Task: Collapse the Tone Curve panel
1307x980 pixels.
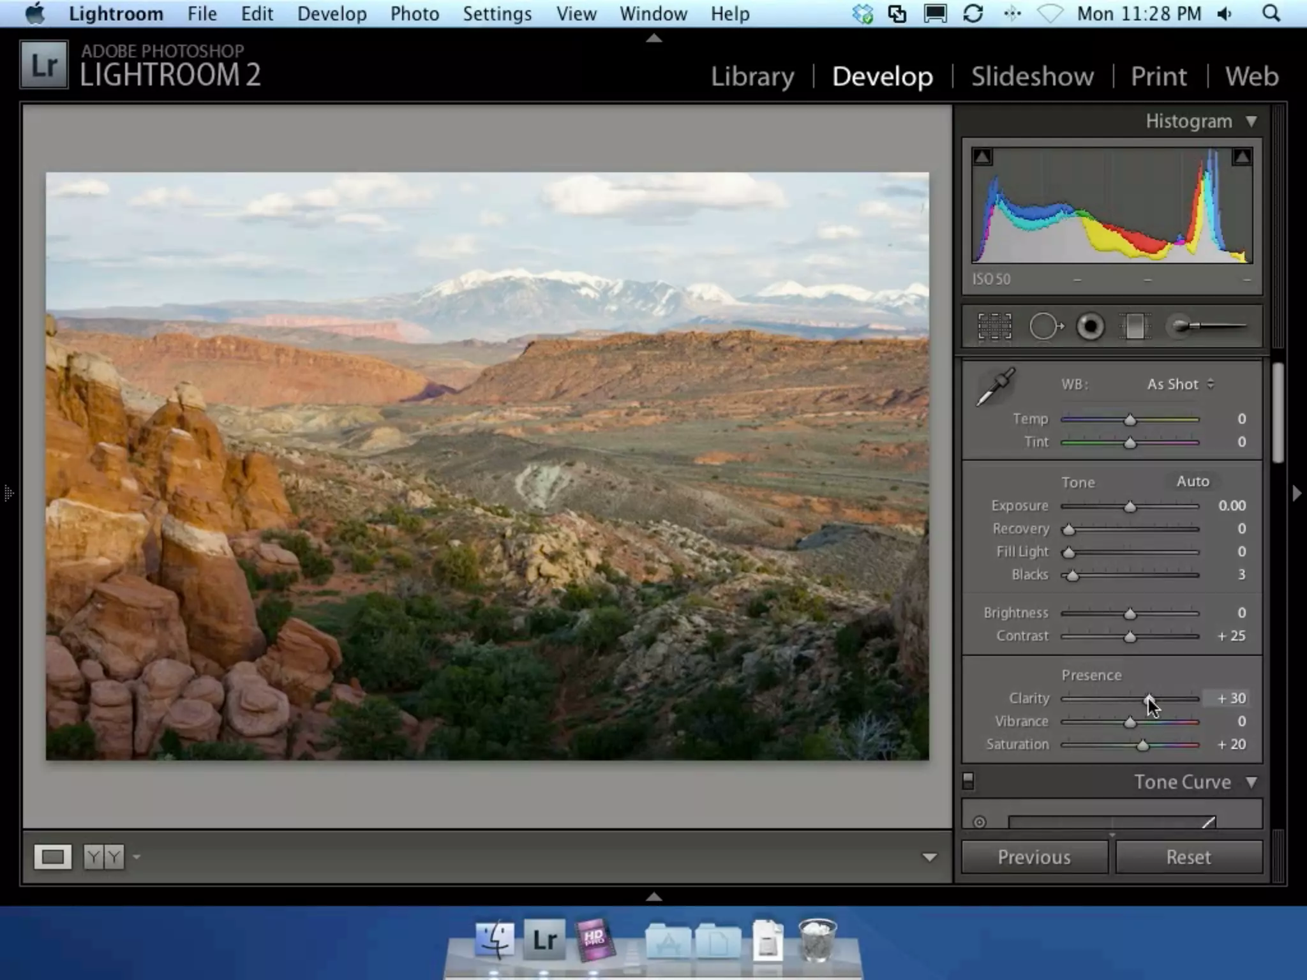Action: 1251,782
